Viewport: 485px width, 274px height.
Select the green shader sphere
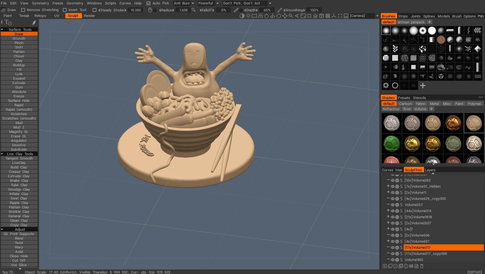tap(392, 144)
